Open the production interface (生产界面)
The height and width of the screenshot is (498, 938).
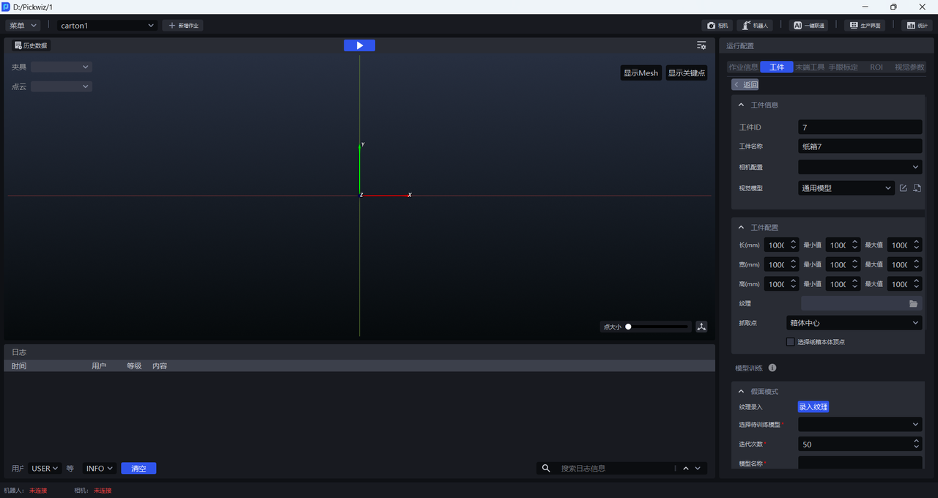pos(864,26)
